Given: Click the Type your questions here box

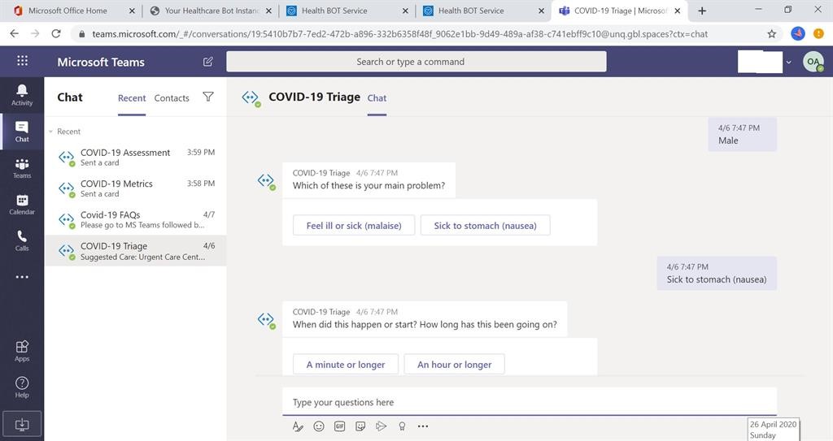Looking at the screenshot, I should pyautogui.click(x=529, y=402).
